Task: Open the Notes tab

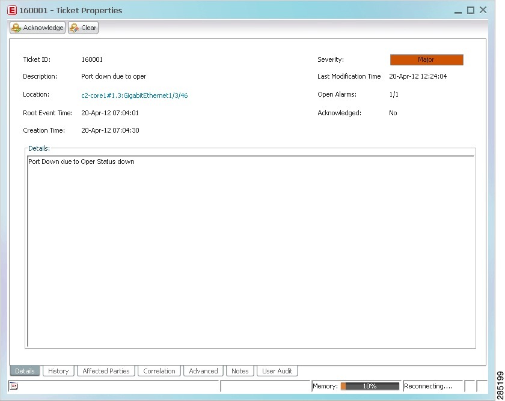Action: point(240,371)
